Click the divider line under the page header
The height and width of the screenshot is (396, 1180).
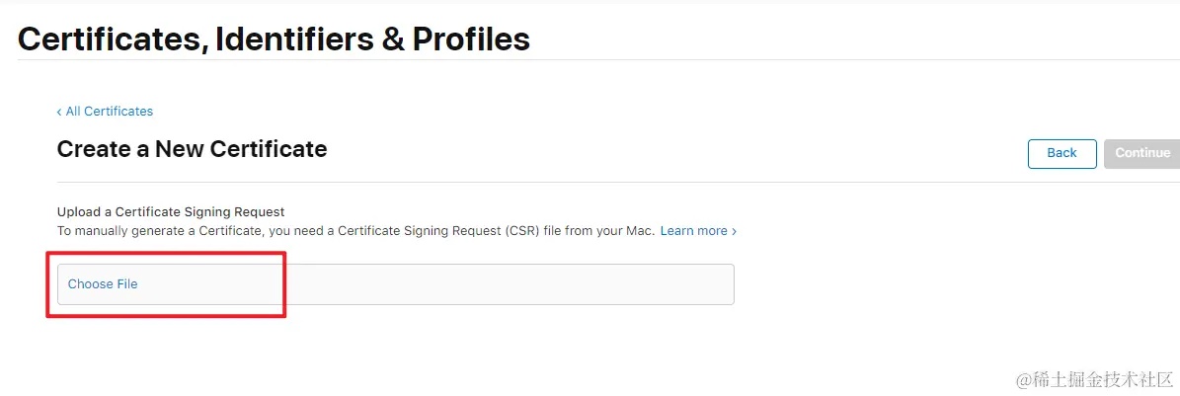point(592,59)
